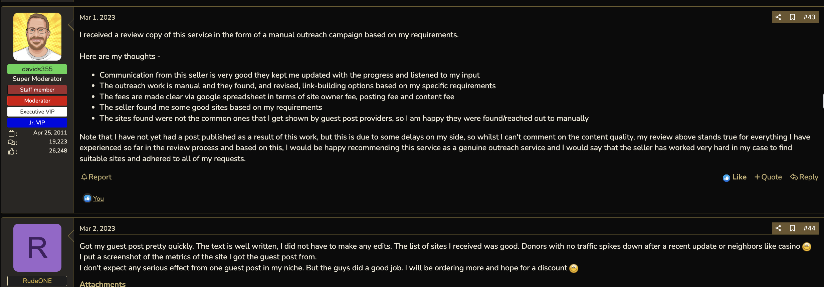This screenshot has width=824, height=287.
Task: Open davids355 username profile link
Action: 37,69
